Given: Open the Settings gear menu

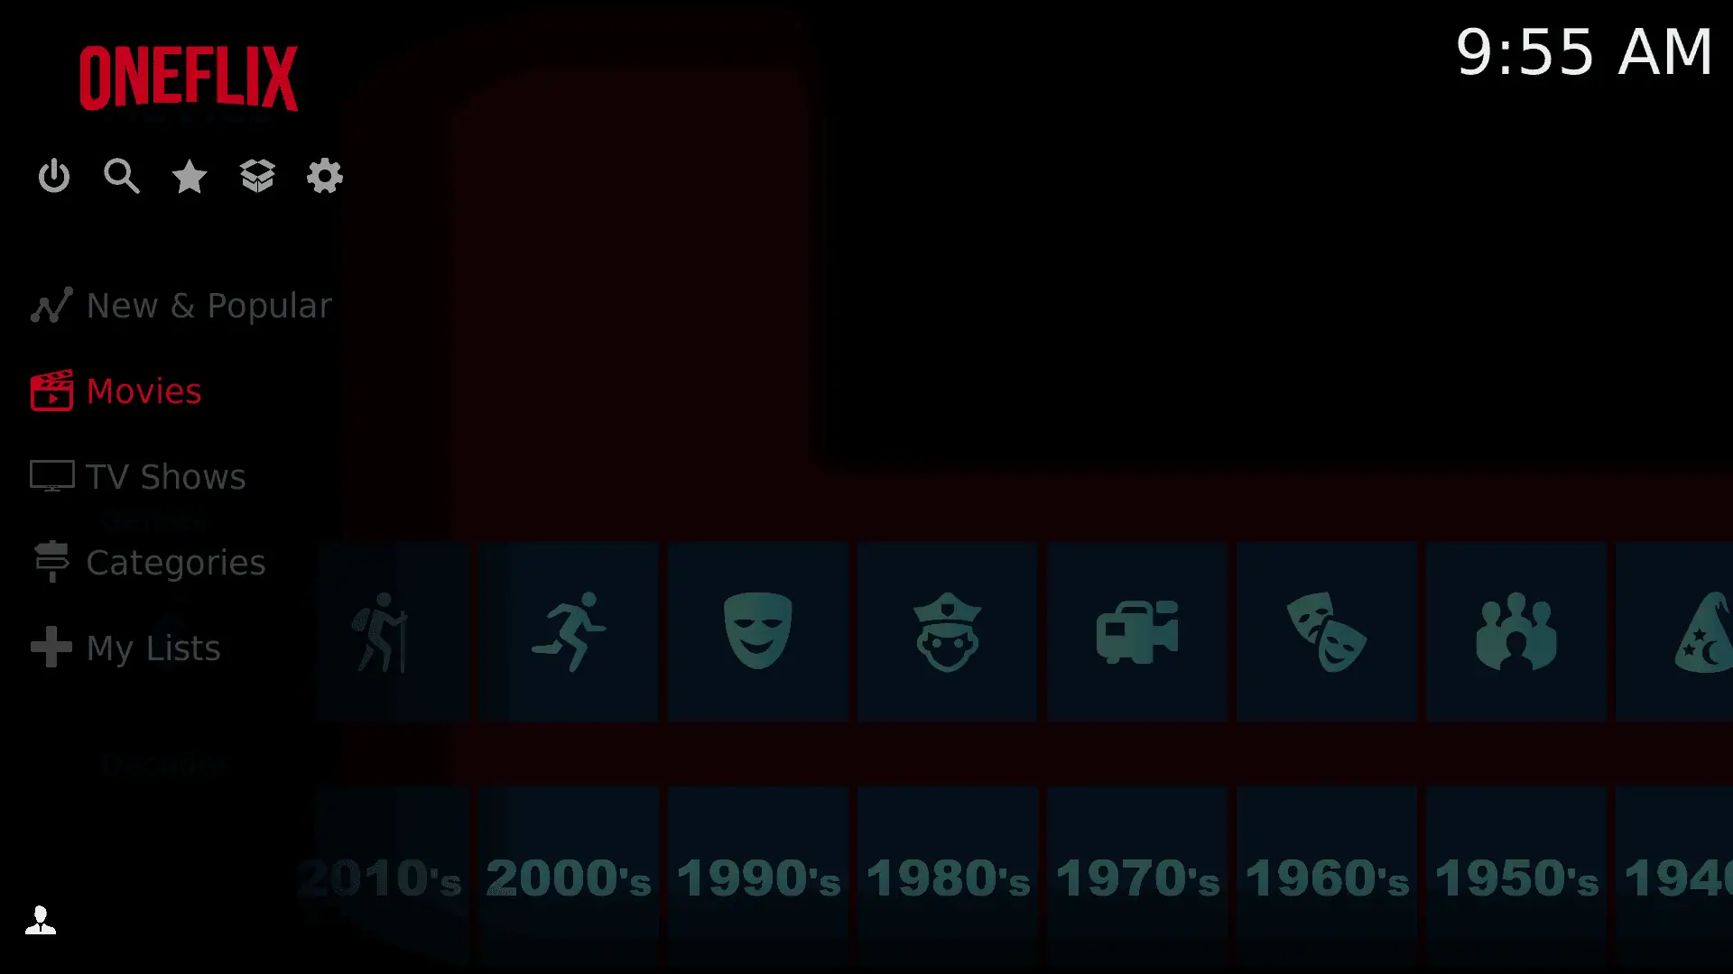Looking at the screenshot, I should (325, 176).
